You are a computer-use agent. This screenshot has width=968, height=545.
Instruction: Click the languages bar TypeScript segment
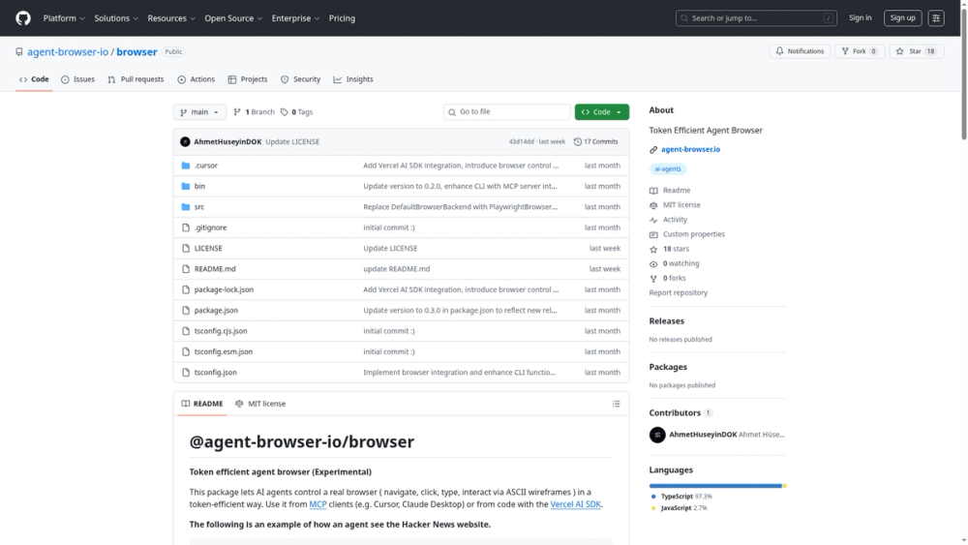click(x=715, y=486)
